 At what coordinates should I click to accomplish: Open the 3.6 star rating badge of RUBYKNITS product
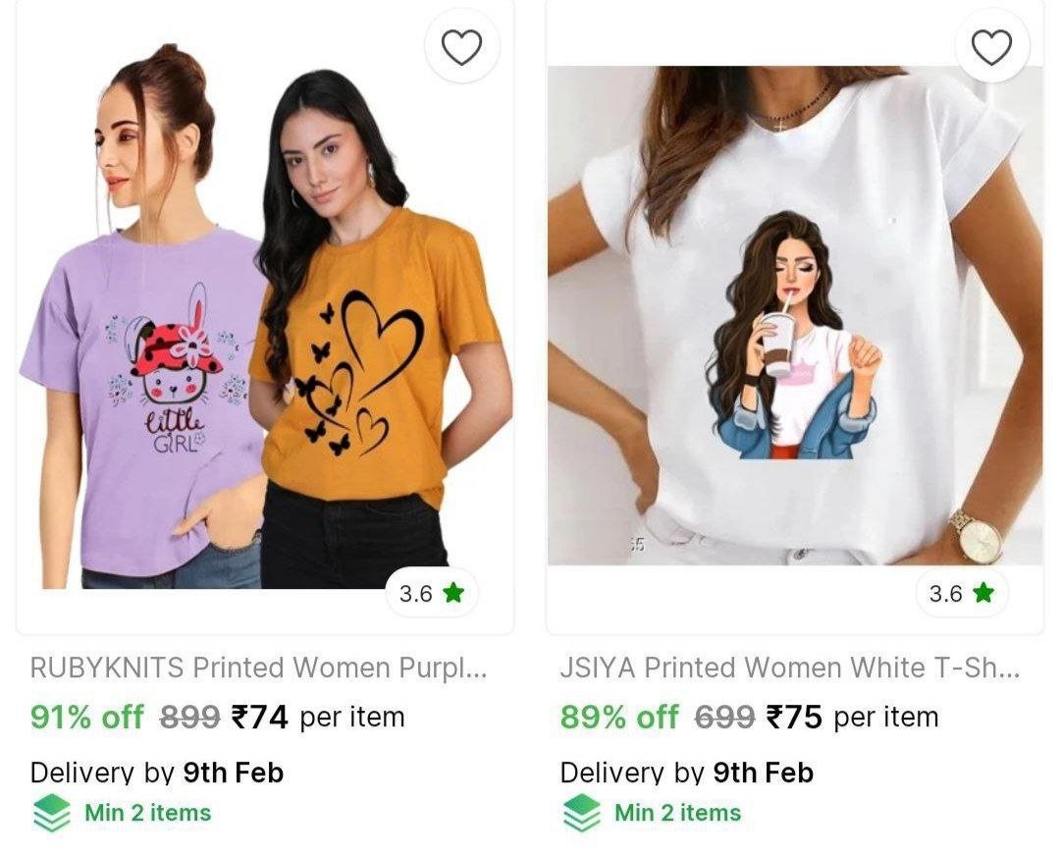point(432,593)
